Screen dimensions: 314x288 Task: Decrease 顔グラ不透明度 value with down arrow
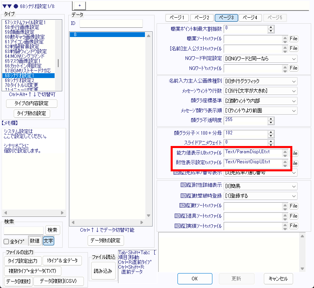[271, 122]
